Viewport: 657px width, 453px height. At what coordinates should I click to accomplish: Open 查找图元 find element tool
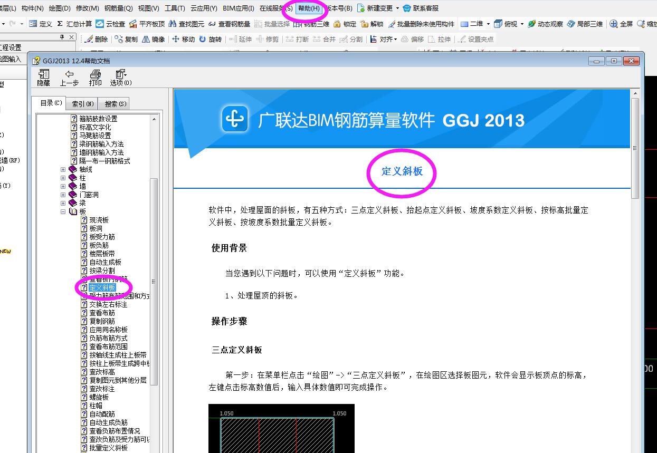(x=186, y=24)
